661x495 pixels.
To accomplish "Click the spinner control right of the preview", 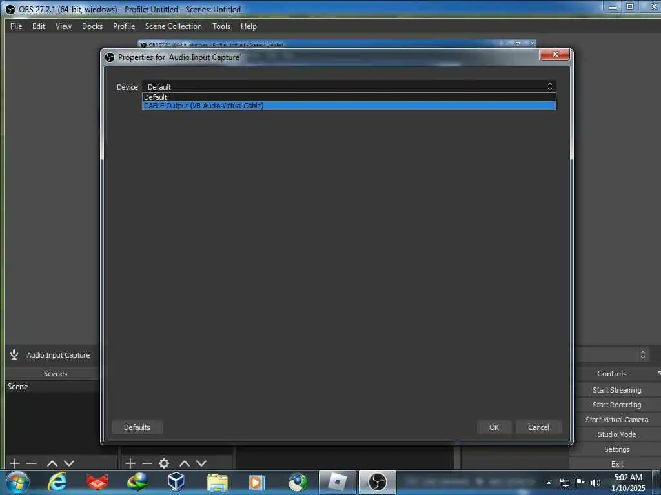I will 642,355.
